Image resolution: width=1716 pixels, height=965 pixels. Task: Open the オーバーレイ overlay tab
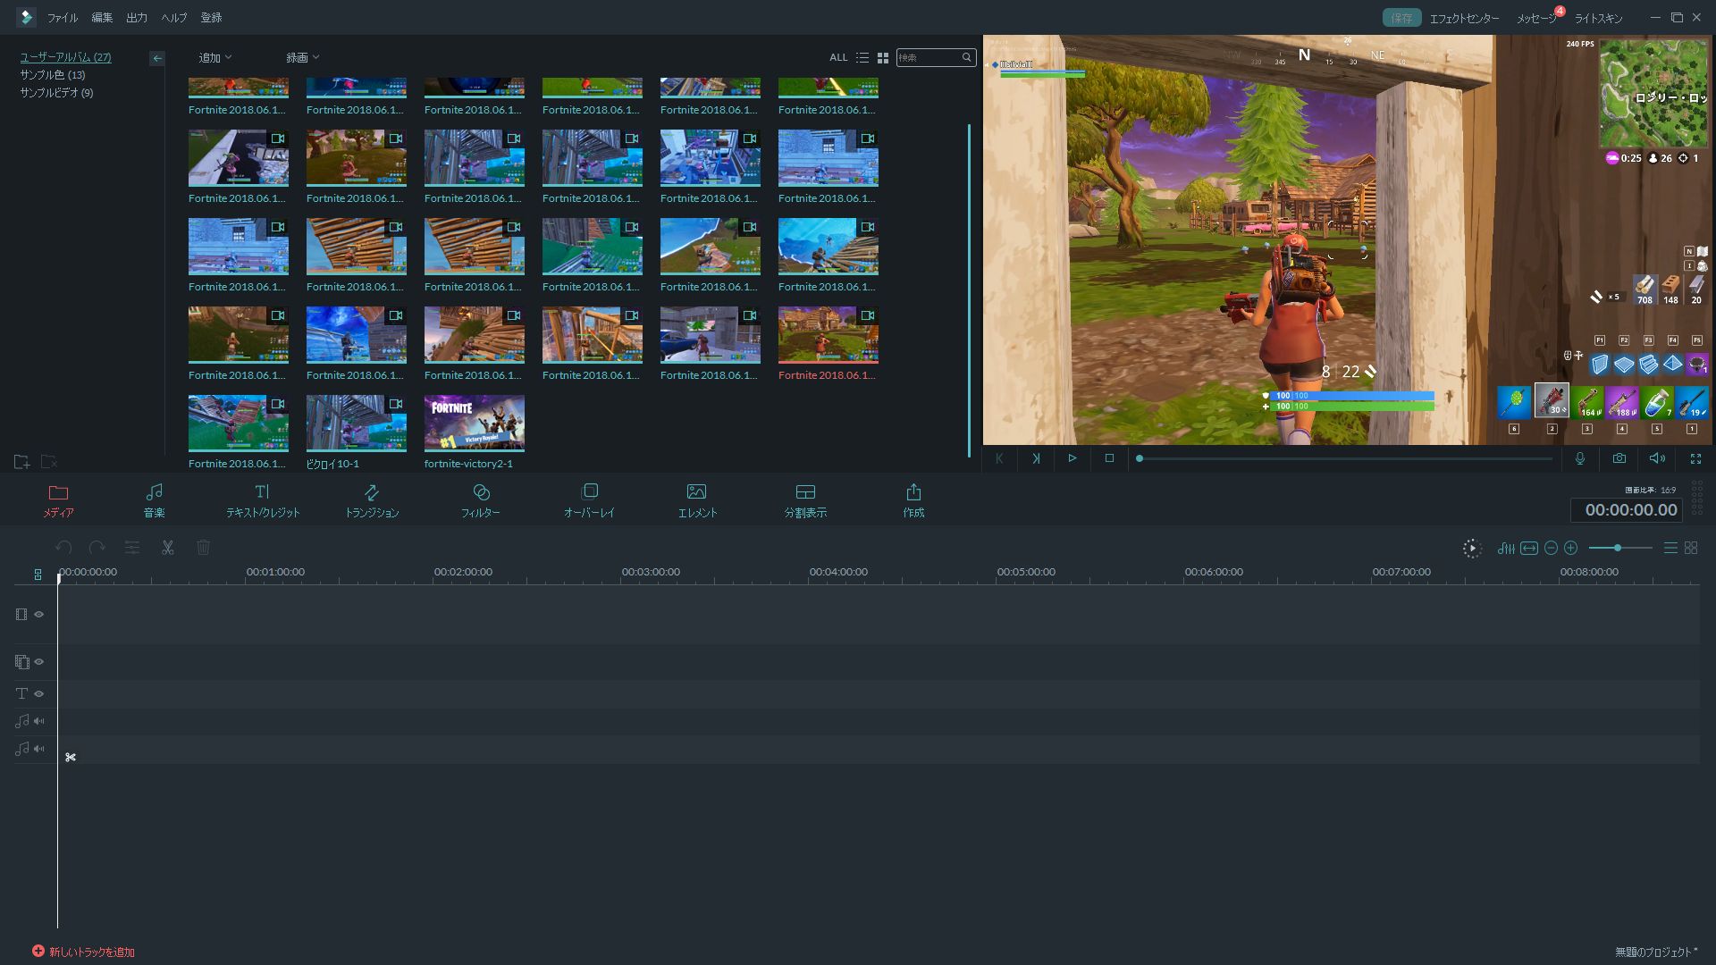[589, 500]
